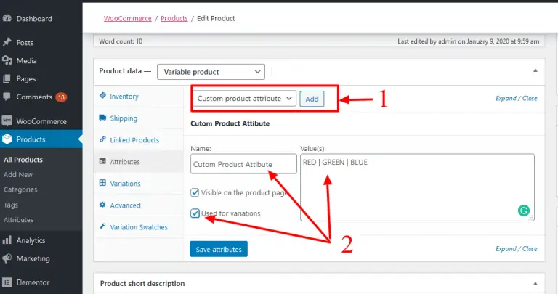Image resolution: width=558 pixels, height=294 pixels.
Task: Click the Add attribute button
Action: point(312,99)
